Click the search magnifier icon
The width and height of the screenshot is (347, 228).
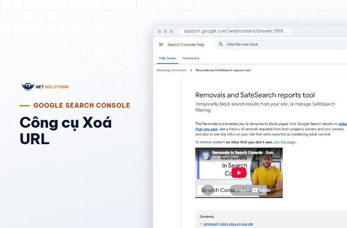(x=221, y=44)
